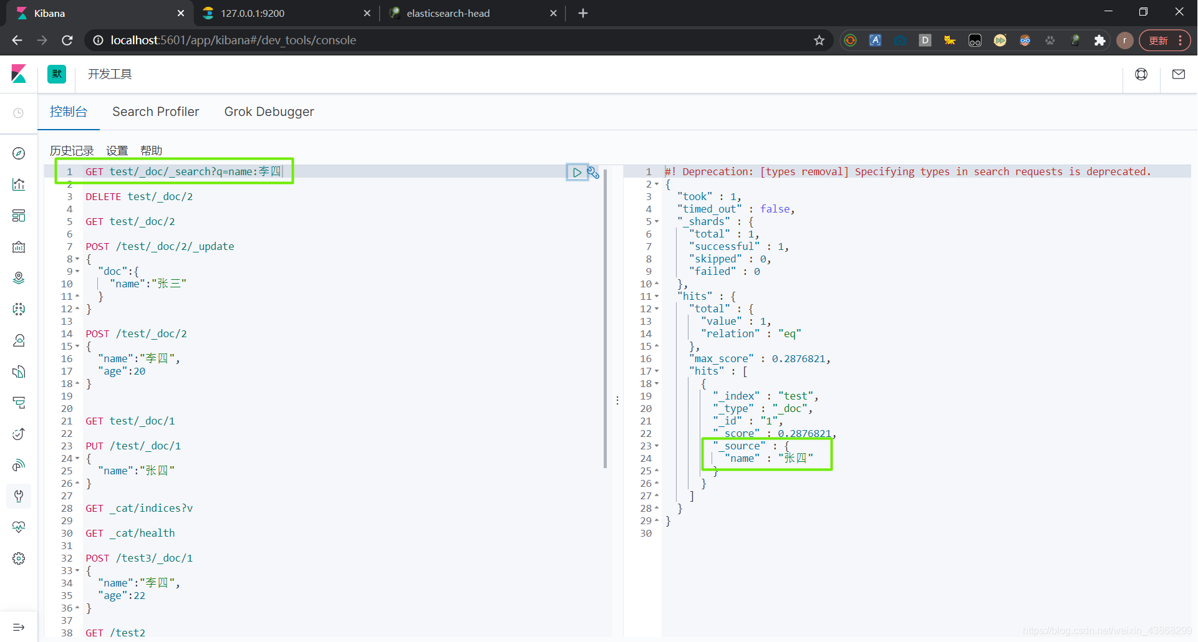Image resolution: width=1198 pixels, height=642 pixels.
Task: Bookmark this page with the star icon
Action: [x=819, y=41]
